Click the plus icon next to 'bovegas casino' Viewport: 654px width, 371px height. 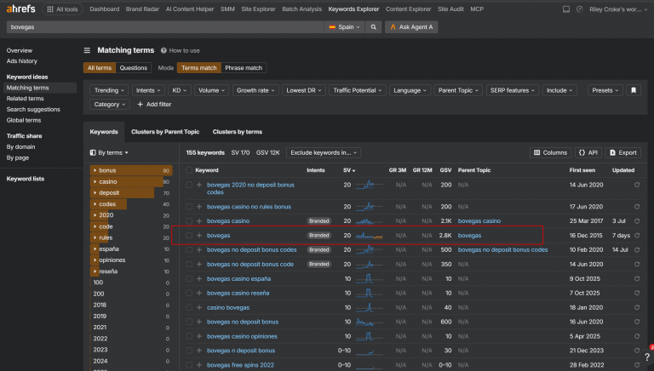(x=199, y=221)
